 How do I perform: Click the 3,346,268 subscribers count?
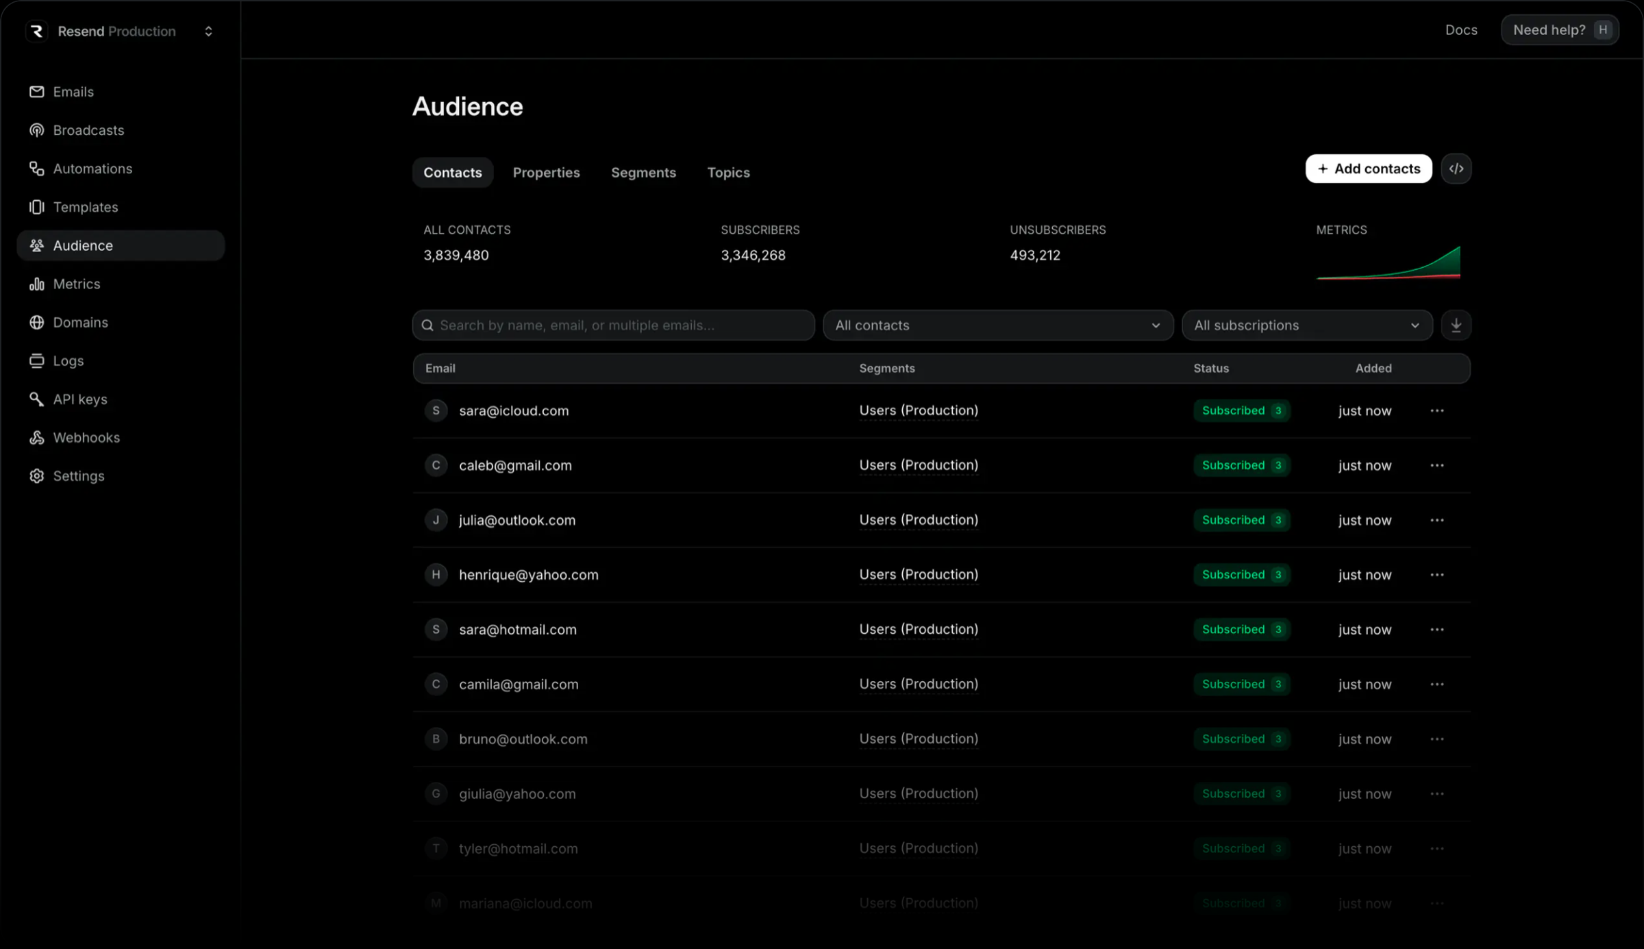[753, 255]
